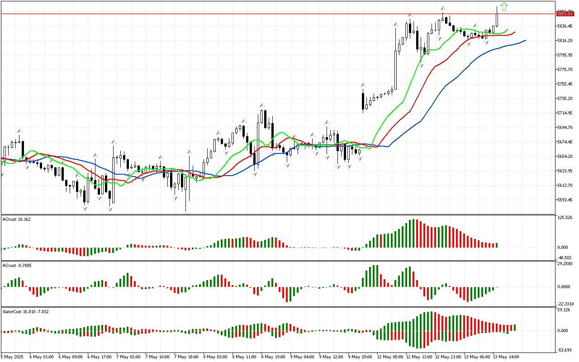The width and height of the screenshot is (579, 362).
Task: Select the AOcust 18.162 indicator label
Action: coord(17,219)
